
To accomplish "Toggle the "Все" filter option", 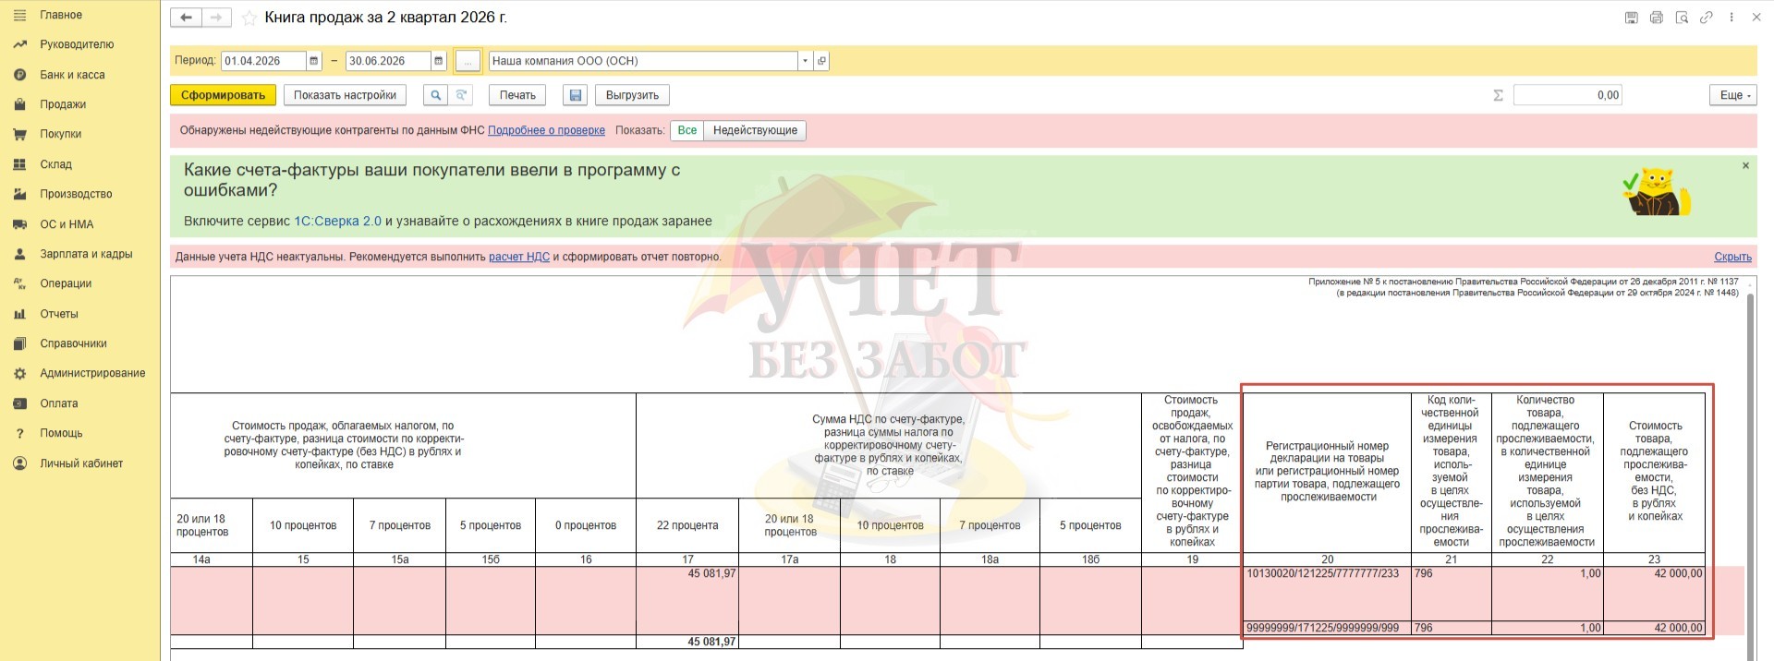I will click(x=687, y=130).
